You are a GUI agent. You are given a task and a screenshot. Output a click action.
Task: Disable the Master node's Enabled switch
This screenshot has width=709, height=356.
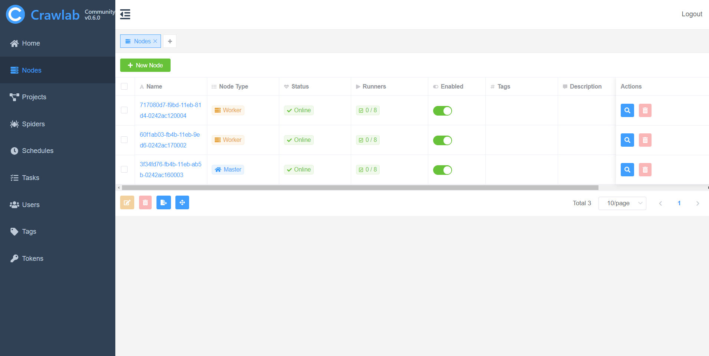[442, 170]
